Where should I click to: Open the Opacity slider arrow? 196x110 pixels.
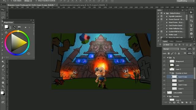(x=194, y=49)
